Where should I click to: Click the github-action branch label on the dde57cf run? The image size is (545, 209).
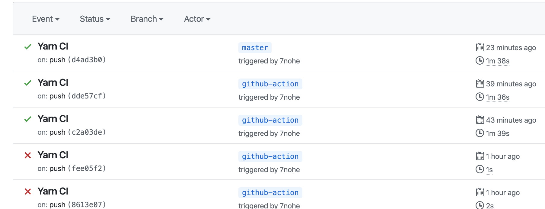pyautogui.click(x=270, y=84)
